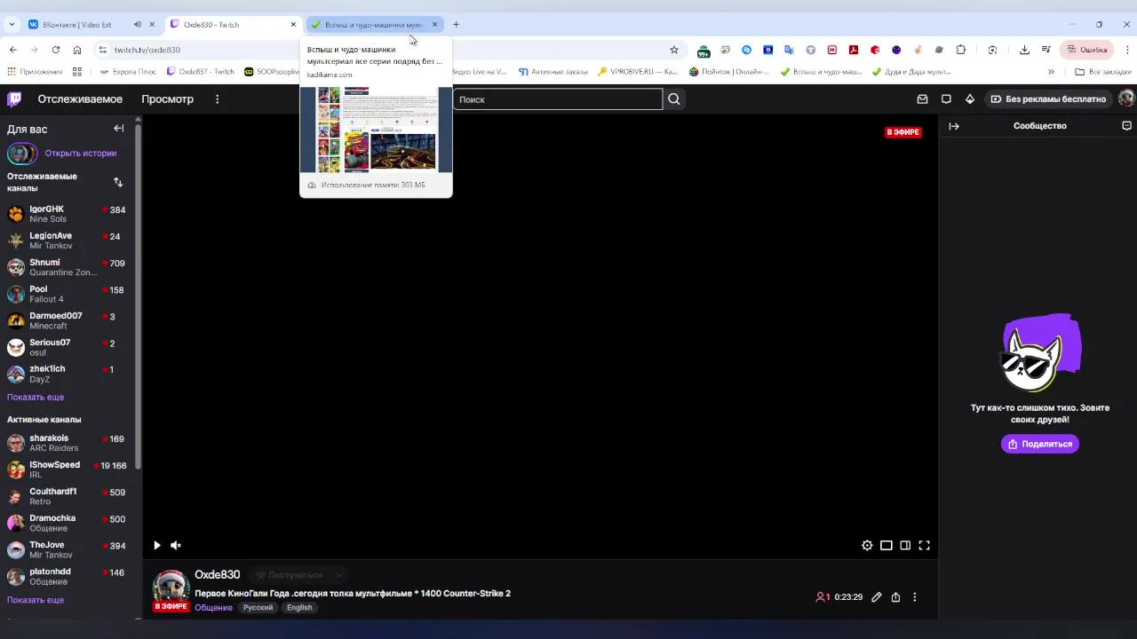This screenshot has width=1137, height=639.
Task: Open Coulthardf1 Retro channel
Action: point(67,496)
